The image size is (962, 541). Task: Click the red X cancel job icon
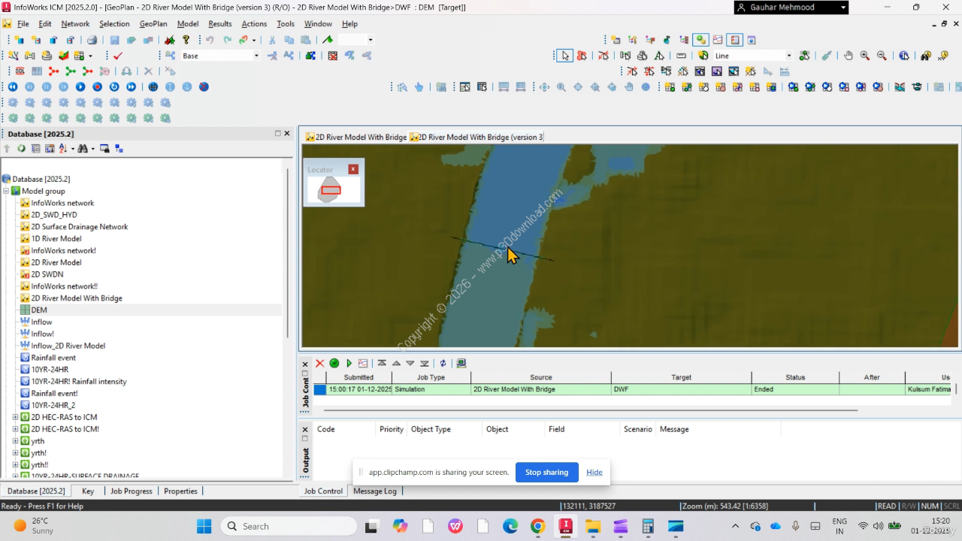(x=319, y=363)
